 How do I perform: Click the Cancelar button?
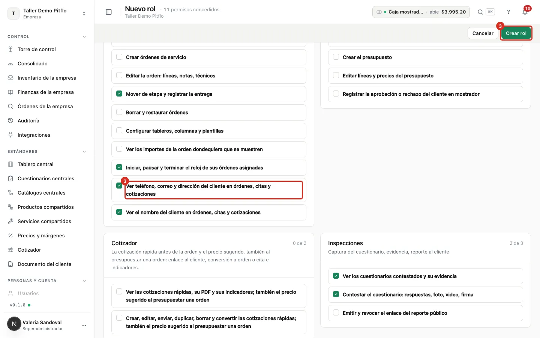483,33
